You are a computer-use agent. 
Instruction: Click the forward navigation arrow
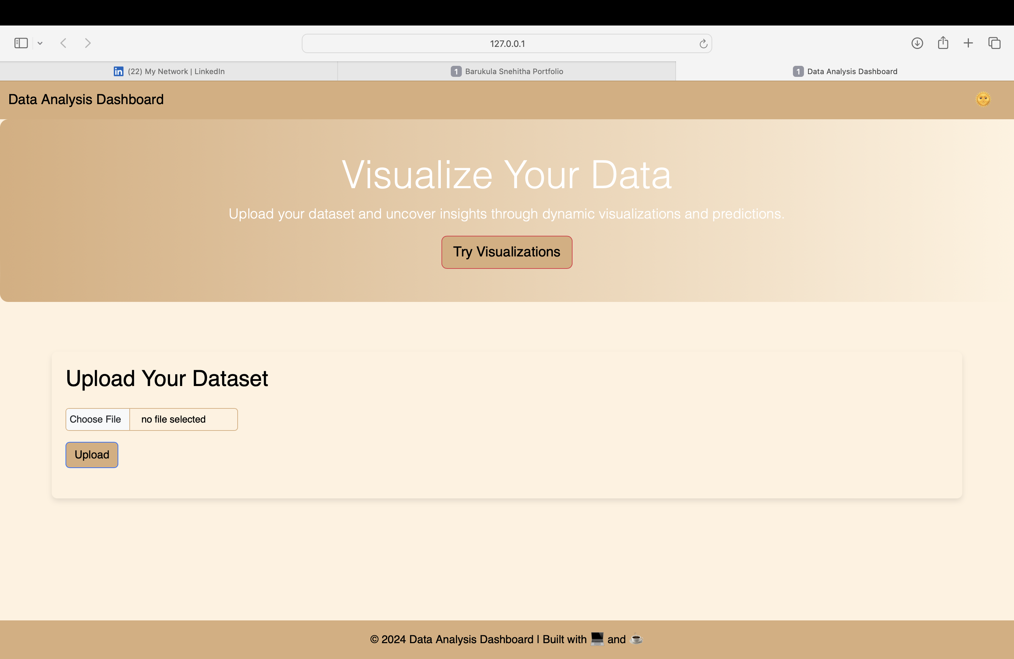[x=88, y=43]
